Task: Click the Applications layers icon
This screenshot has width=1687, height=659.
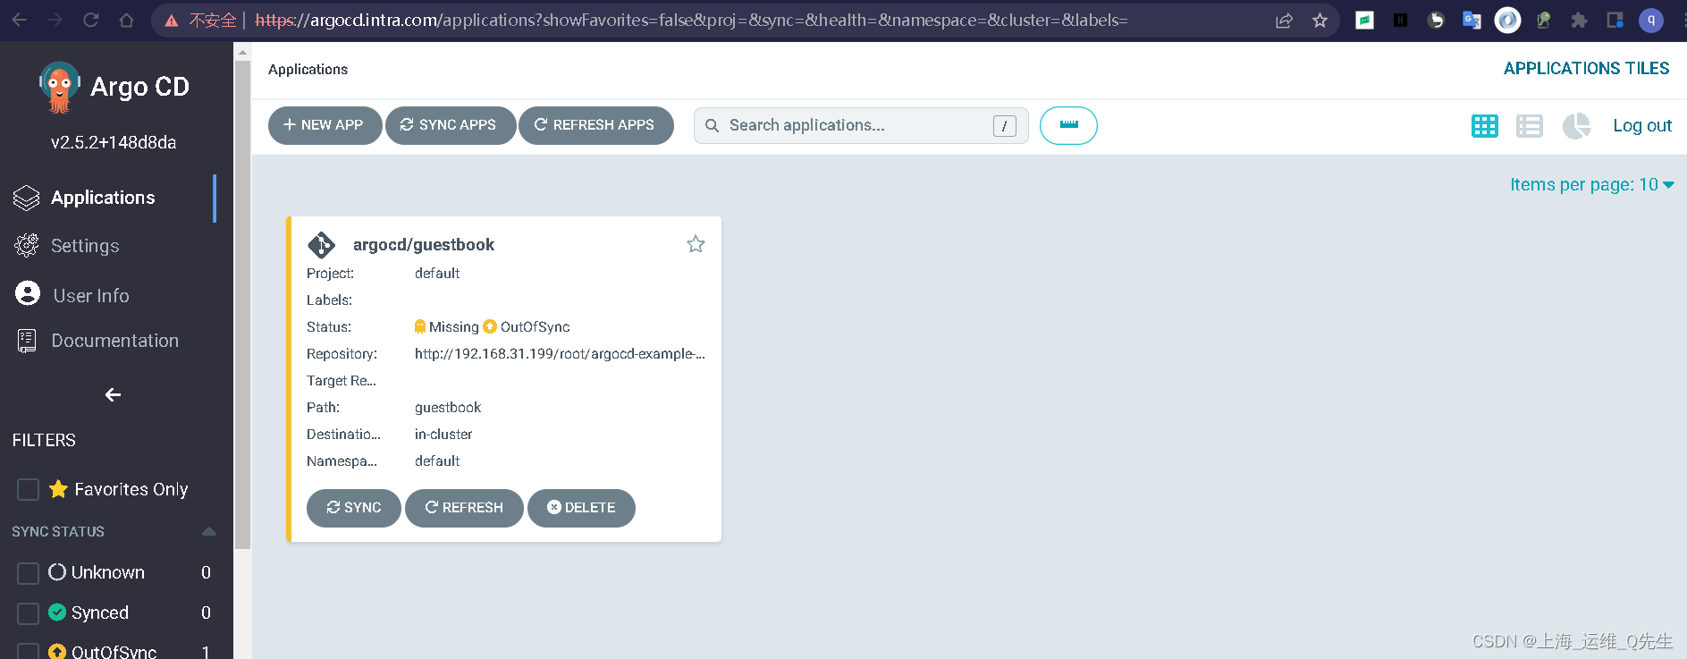Action: click(x=27, y=198)
